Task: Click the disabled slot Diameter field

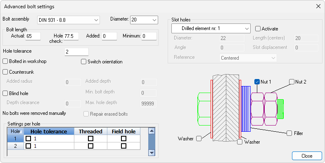Action: click(232, 38)
